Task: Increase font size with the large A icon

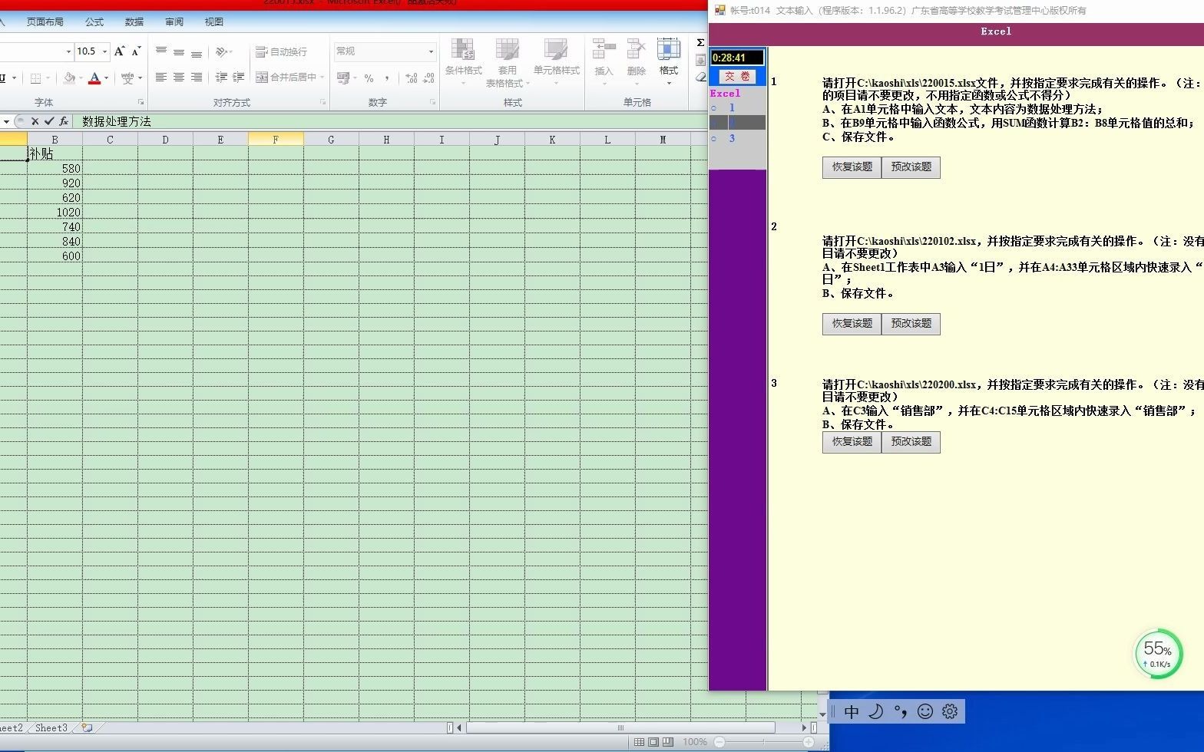Action: [119, 51]
